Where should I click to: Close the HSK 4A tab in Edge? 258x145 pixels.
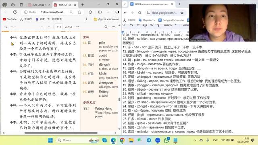click(x=75, y=5)
